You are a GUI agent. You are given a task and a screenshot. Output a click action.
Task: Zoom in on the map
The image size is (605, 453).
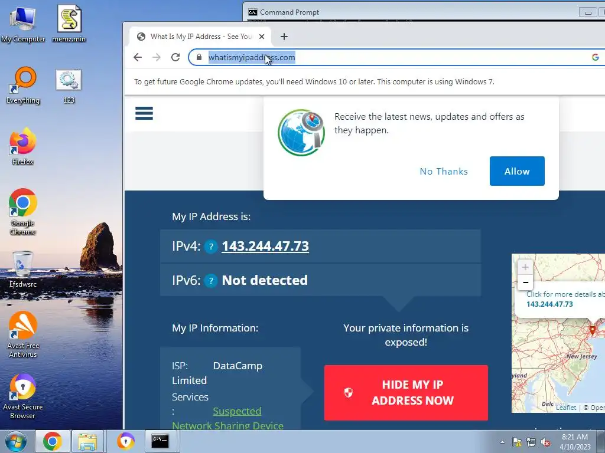click(525, 267)
